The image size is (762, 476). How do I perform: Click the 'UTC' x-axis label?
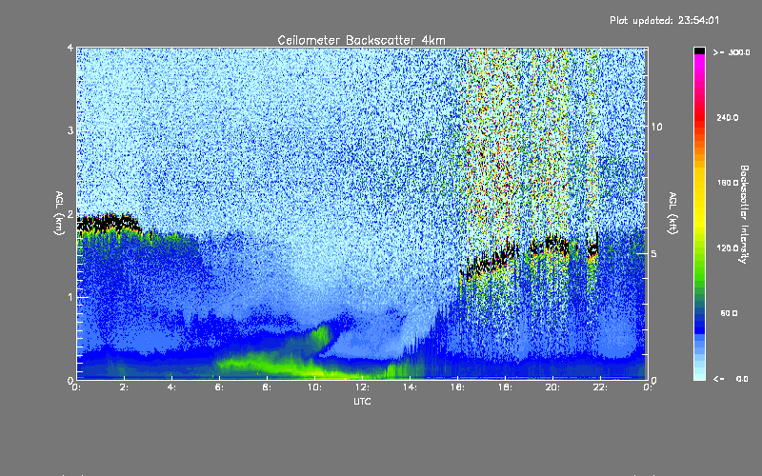click(x=362, y=401)
